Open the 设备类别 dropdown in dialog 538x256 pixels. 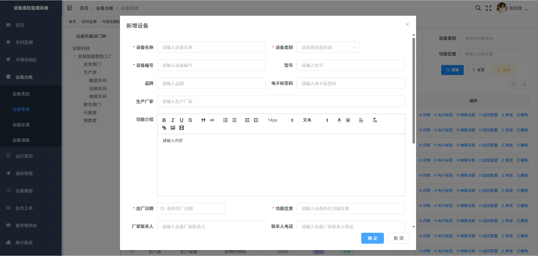328,47
